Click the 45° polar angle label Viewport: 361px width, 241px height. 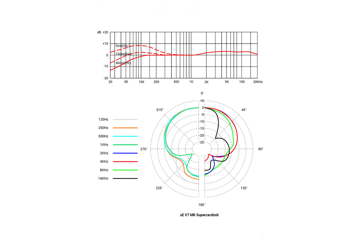[244, 110]
